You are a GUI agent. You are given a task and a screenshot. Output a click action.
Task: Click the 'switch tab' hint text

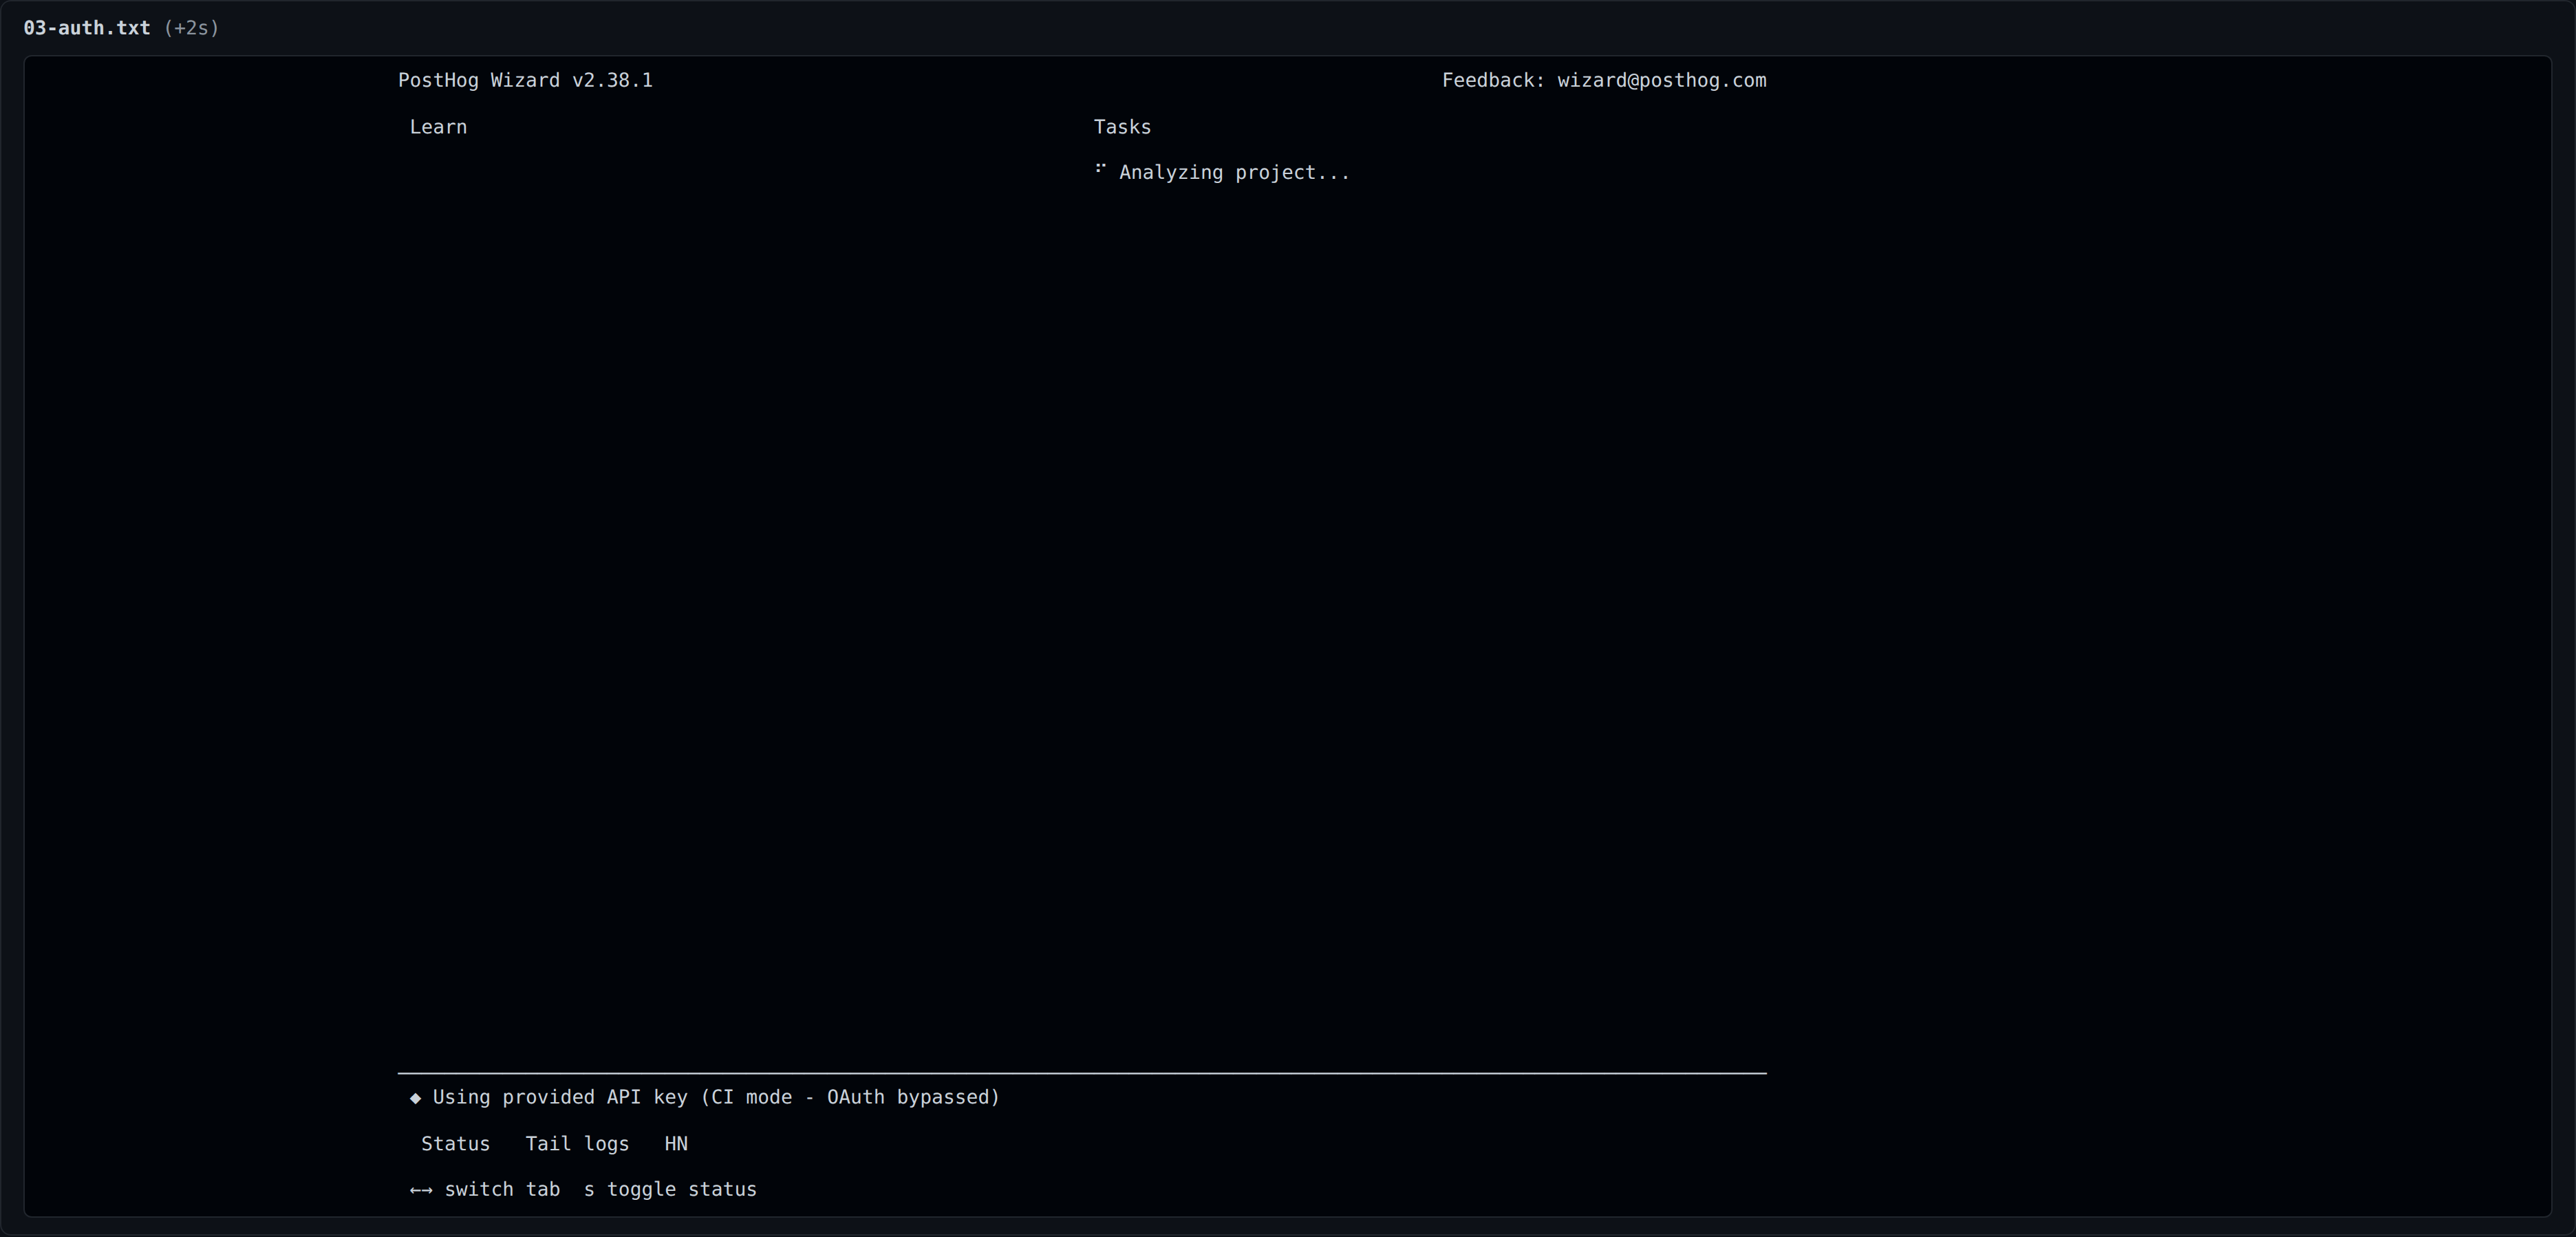(x=502, y=1189)
